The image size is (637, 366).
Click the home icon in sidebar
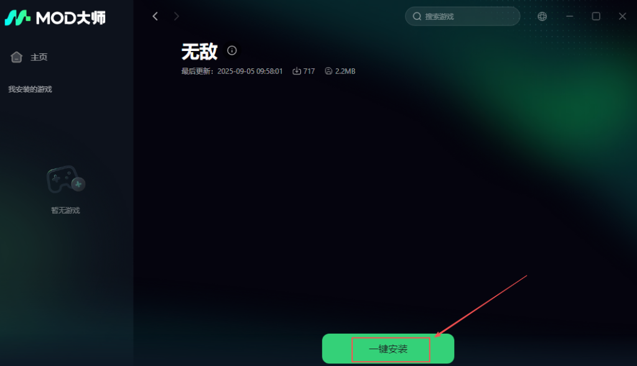pos(16,57)
